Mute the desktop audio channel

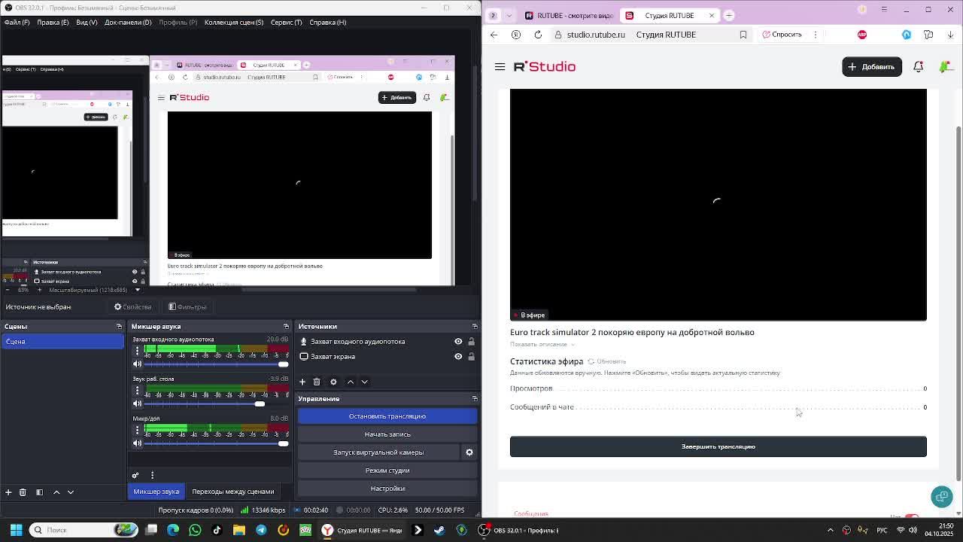pyautogui.click(x=137, y=403)
